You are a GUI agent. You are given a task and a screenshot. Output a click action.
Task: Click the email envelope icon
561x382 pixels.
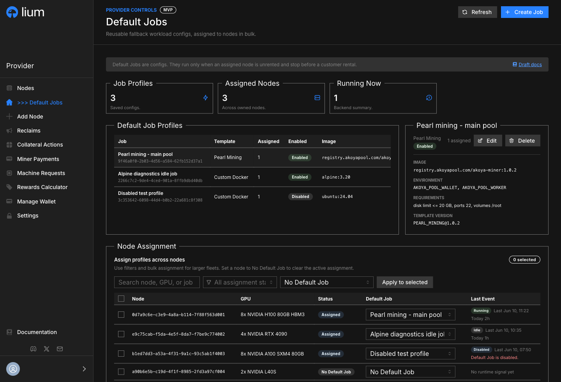click(60, 349)
